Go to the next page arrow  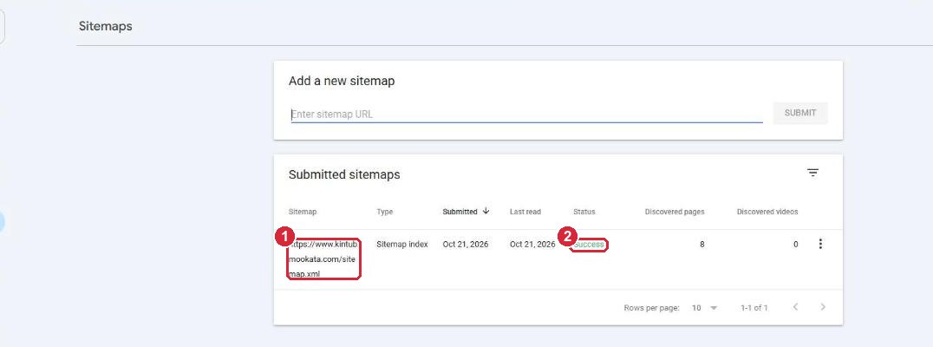pyautogui.click(x=823, y=307)
